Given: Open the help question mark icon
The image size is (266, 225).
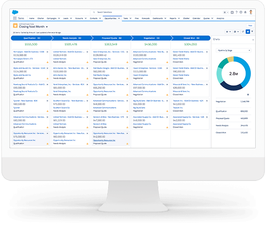Looking at the screenshot, I should coord(236,12).
